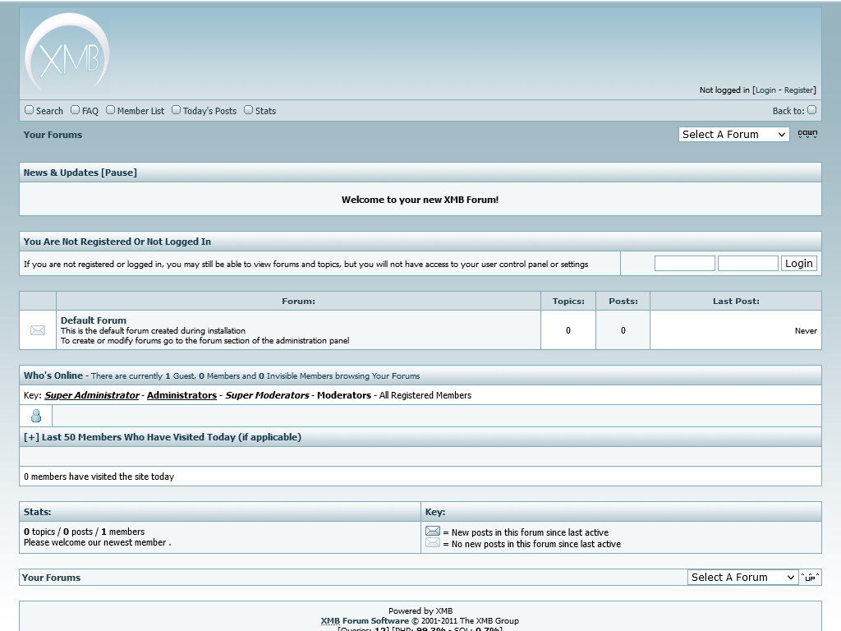Click the 'Last Post:' column header
This screenshot has width=841, height=631.
[736, 301]
